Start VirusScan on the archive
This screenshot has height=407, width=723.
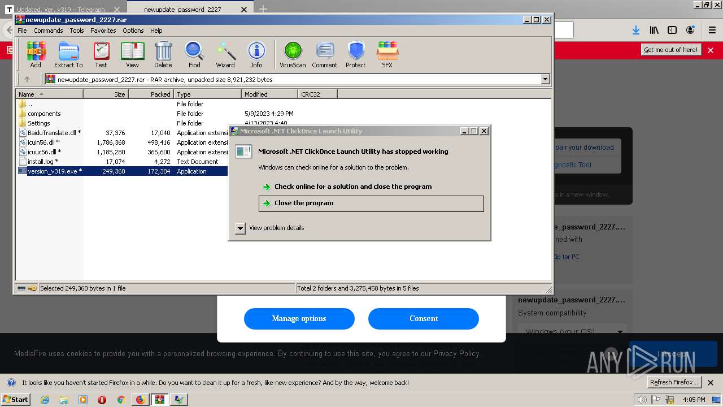coord(293,55)
